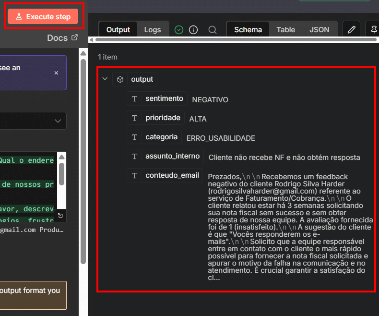Image resolution: width=379 pixels, height=316 pixels.
Task: Select the output field label
Action: (142, 79)
